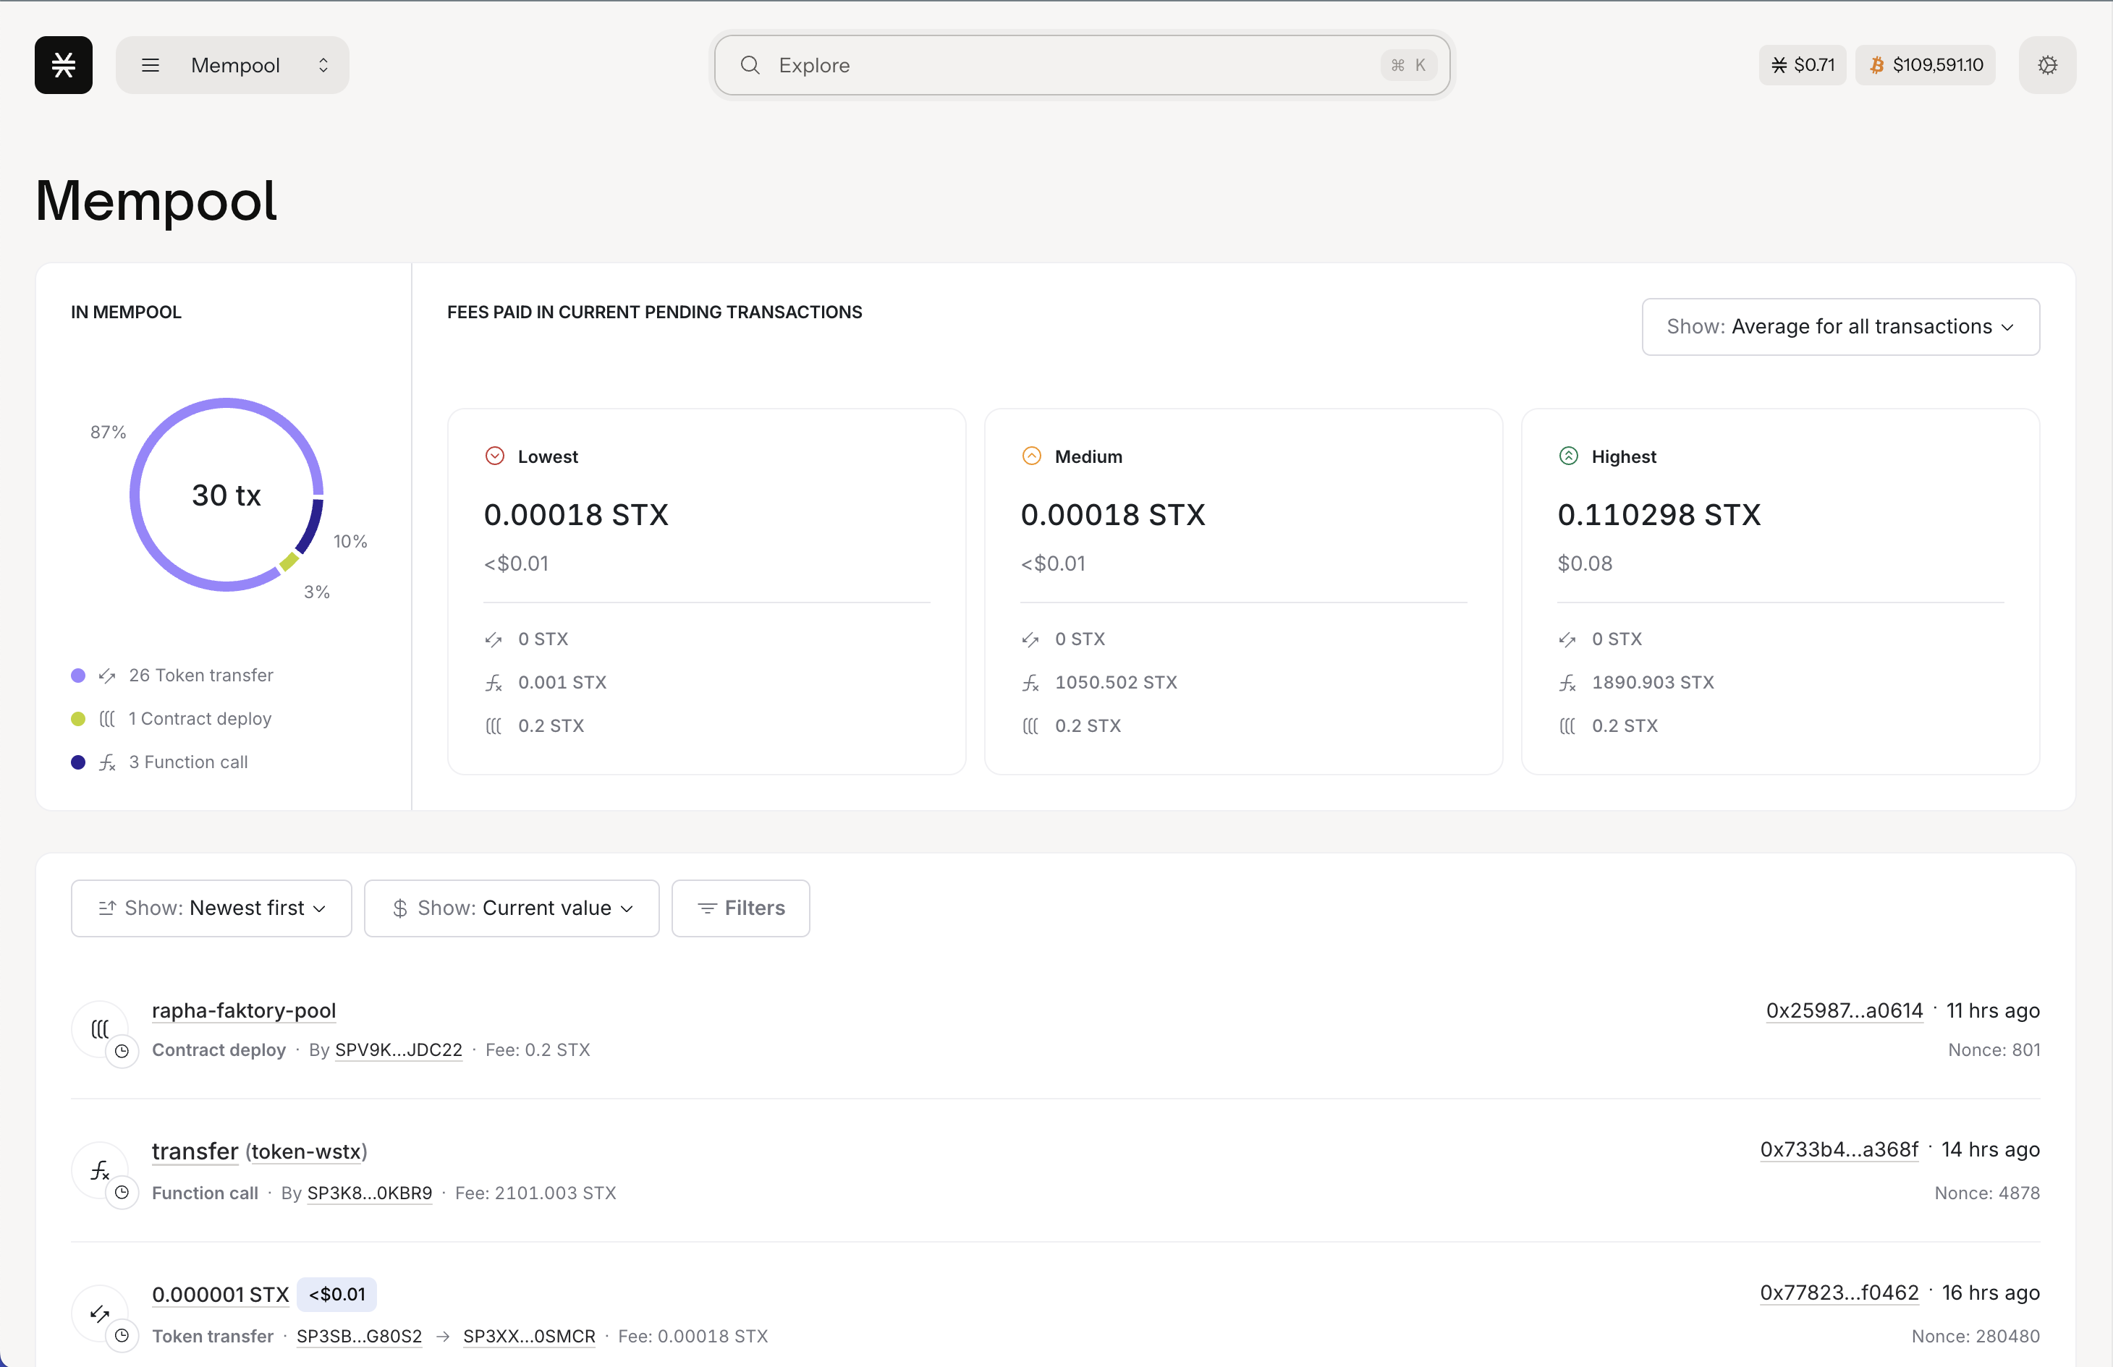This screenshot has width=2113, height=1367.
Task: Open the settings gear icon
Action: point(2047,65)
